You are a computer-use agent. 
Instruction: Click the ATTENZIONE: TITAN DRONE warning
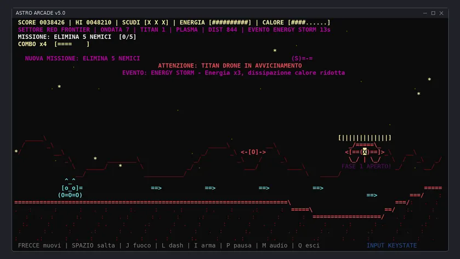(230, 65)
